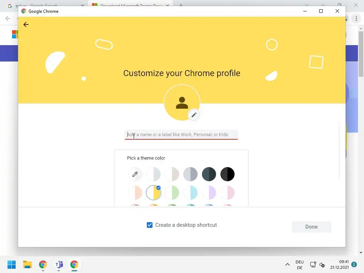
Task: Choose the light green theme swatch
Action: point(172,193)
